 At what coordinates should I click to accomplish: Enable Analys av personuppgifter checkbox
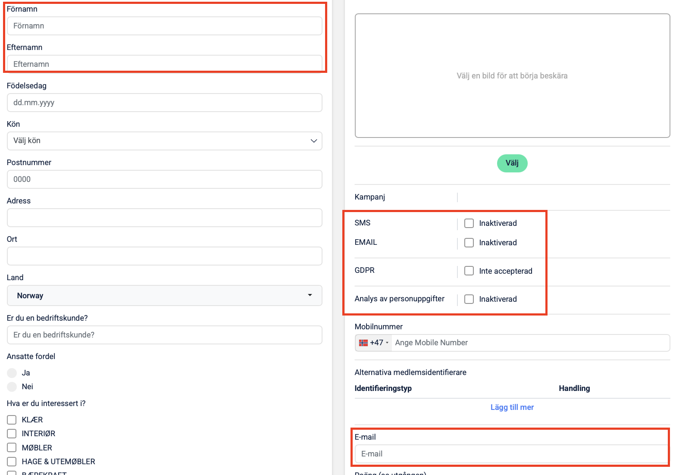point(469,299)
